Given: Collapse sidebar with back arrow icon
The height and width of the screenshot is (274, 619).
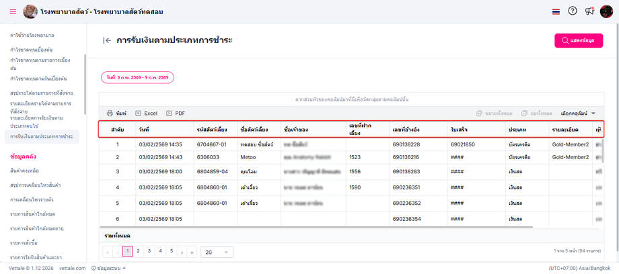Looking at the screenshot, I should coord(106,40).
